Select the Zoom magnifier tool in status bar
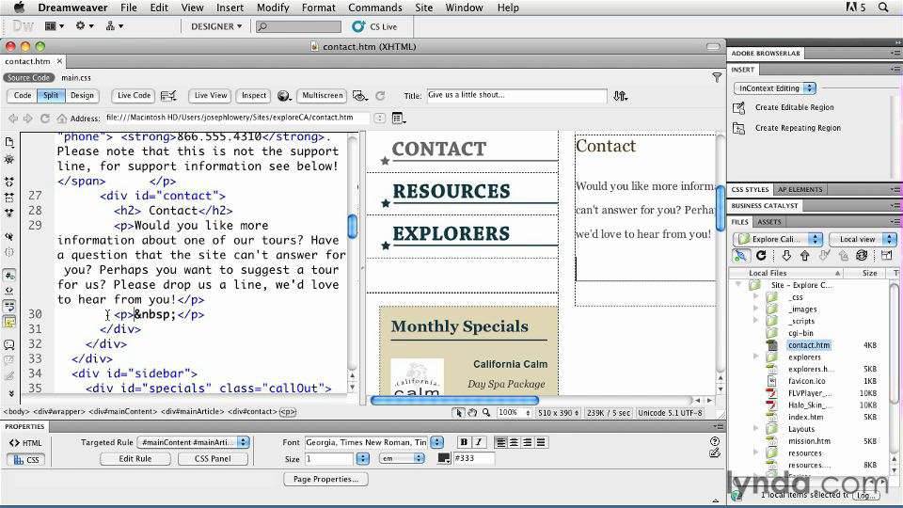 coord(486,412)
